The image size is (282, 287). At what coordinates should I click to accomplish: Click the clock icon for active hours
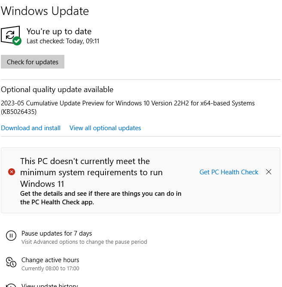coord(11,262)
